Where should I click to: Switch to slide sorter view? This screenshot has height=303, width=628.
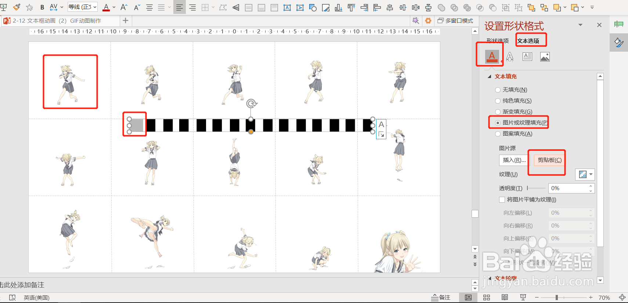[487, 298]
